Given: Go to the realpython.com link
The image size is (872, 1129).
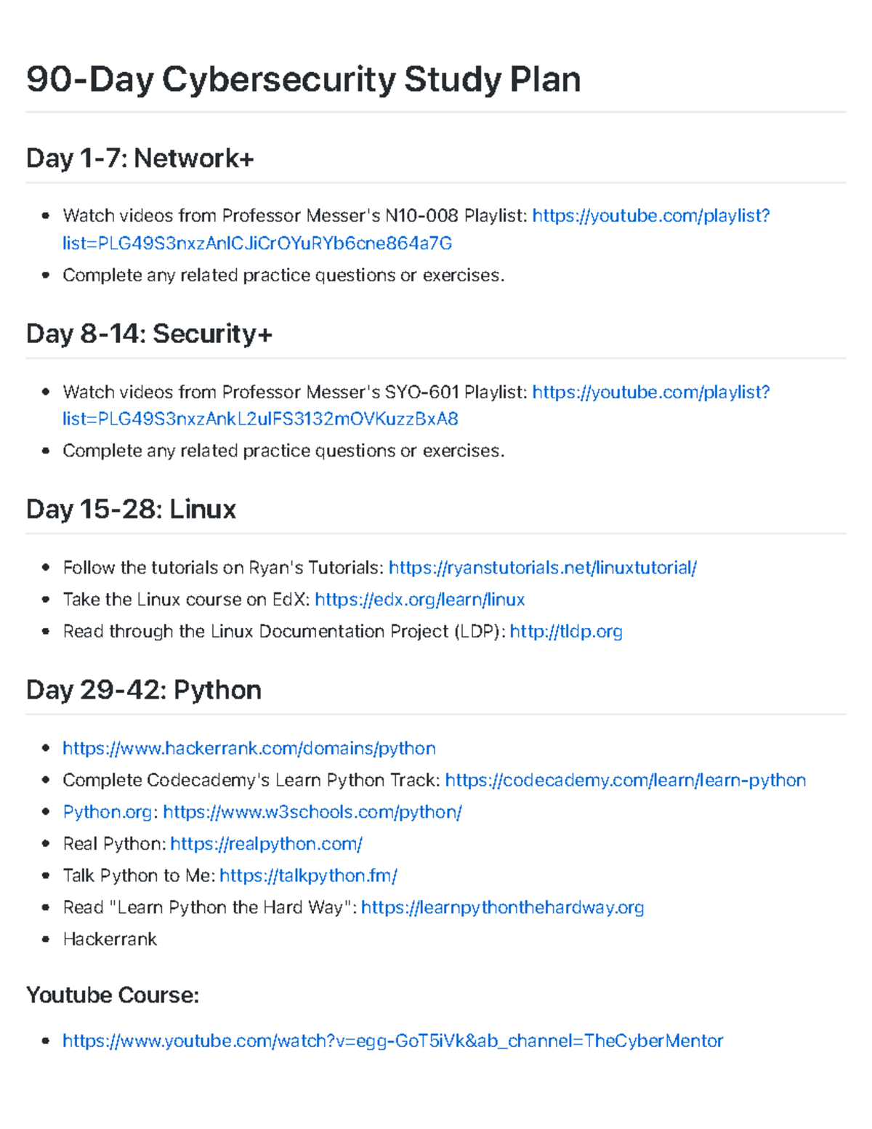Looking at the screenshot, I should coord(266,844).
